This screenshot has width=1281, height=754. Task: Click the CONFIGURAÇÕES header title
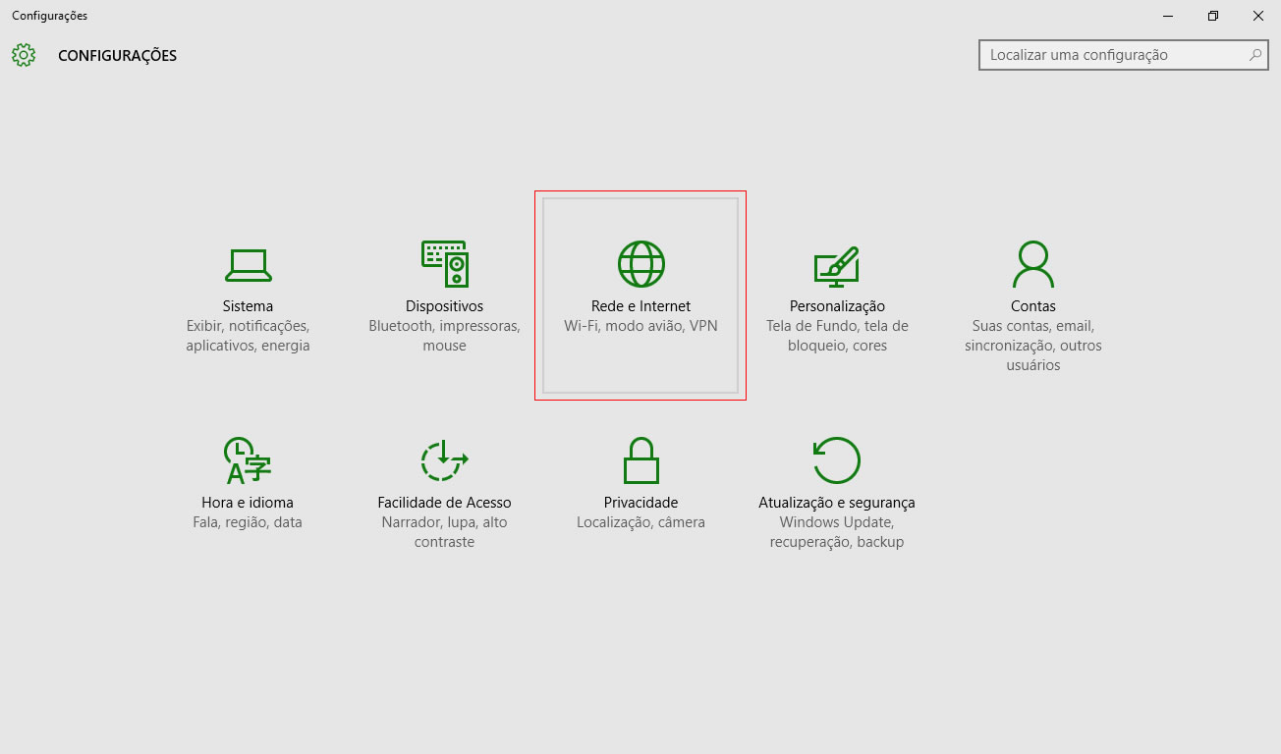coord(117,56)
